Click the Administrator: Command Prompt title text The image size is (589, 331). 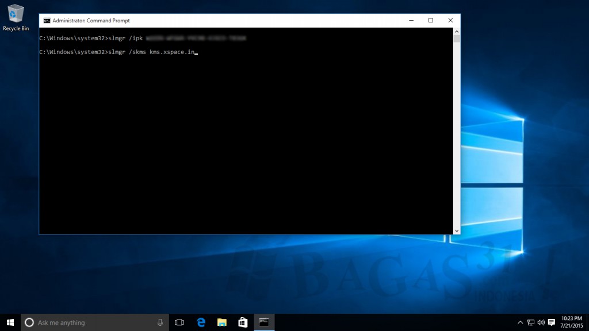(x=91, y=21)
